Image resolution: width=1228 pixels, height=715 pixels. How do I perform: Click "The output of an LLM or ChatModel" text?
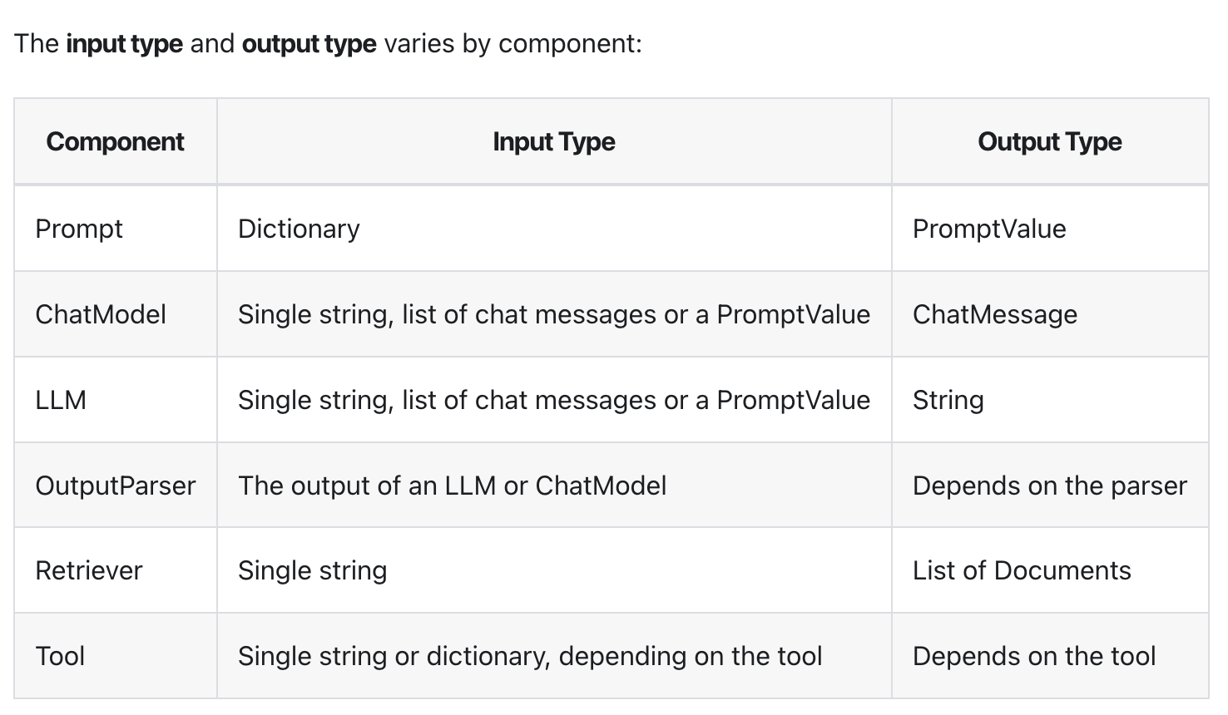[x=452, y=486]
